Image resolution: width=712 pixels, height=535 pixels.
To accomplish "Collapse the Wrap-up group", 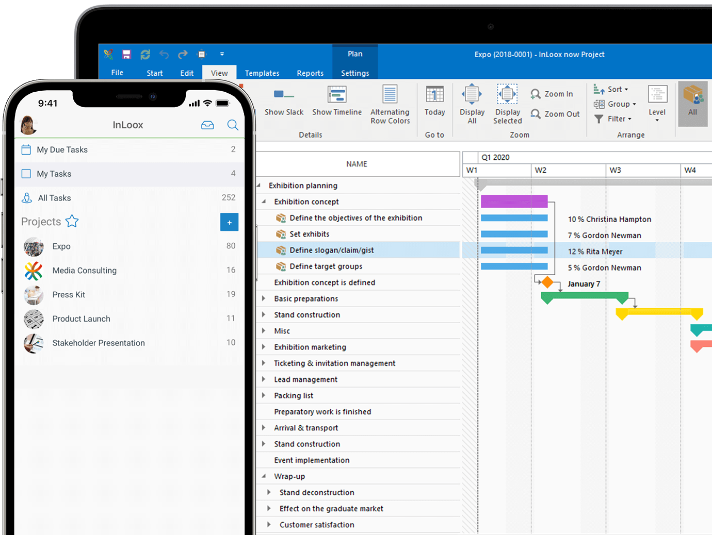I will 264,476.
